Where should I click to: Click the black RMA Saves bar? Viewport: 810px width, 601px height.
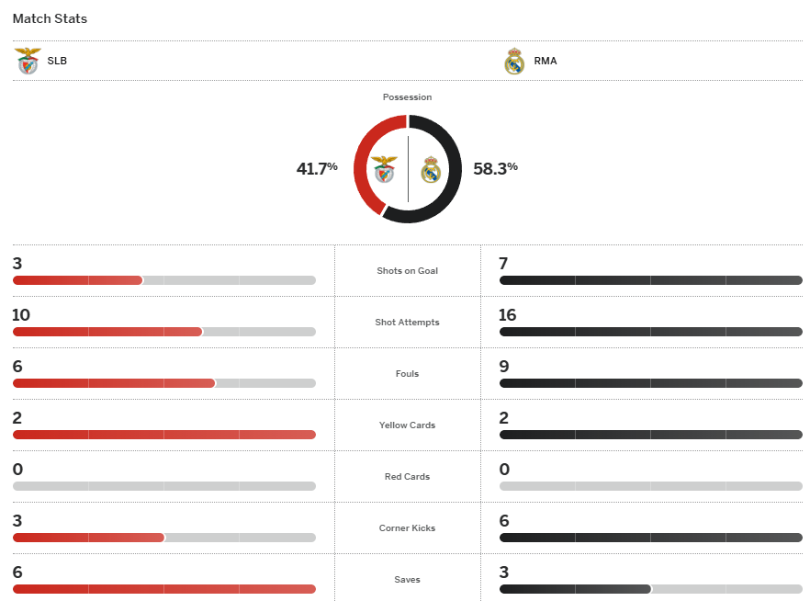[575, 589]
